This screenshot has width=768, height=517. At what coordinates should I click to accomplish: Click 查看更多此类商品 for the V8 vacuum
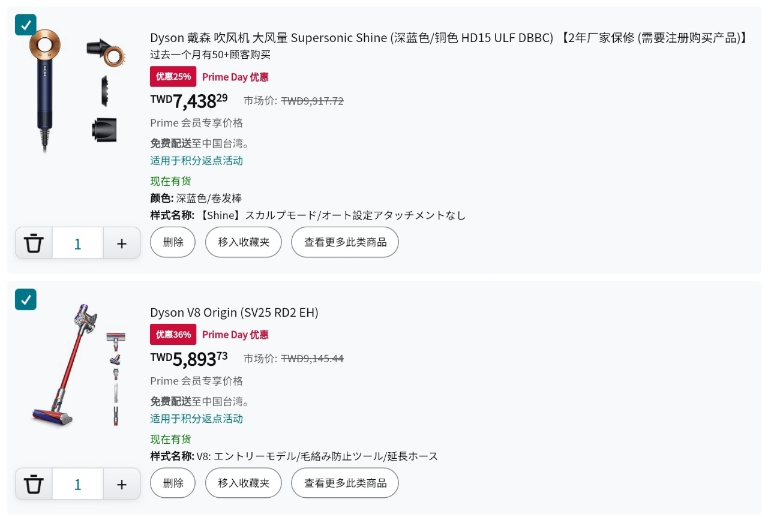coord(344,483)
